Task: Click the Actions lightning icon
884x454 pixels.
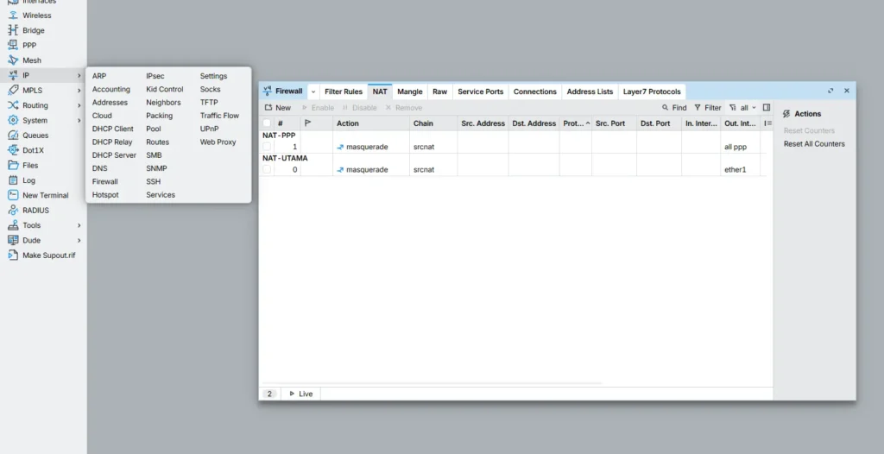Action: 786,114
